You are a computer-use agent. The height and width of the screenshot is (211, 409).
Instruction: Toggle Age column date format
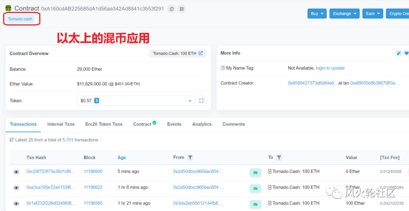[x=122, y=158]
